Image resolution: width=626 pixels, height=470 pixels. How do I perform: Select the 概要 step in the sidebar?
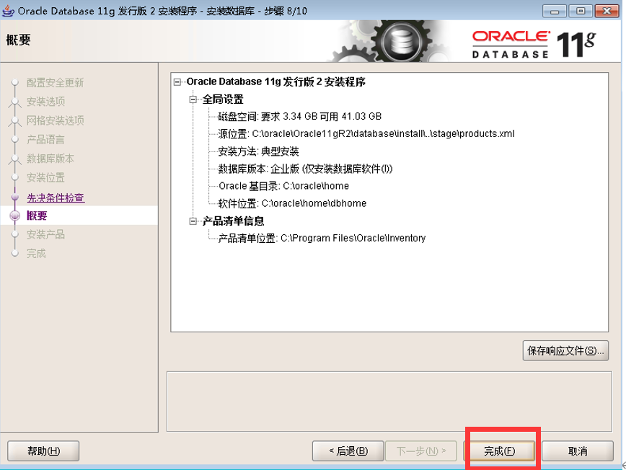[x=37, y=216]
